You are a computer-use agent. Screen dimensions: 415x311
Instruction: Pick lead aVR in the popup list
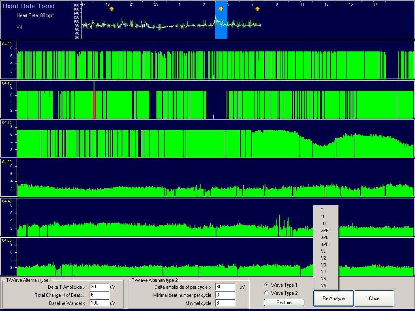325,230
